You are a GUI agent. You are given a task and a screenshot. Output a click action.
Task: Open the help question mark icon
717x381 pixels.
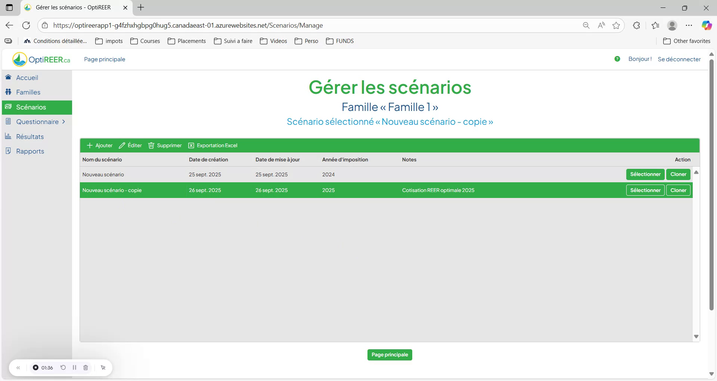(617, 59)
